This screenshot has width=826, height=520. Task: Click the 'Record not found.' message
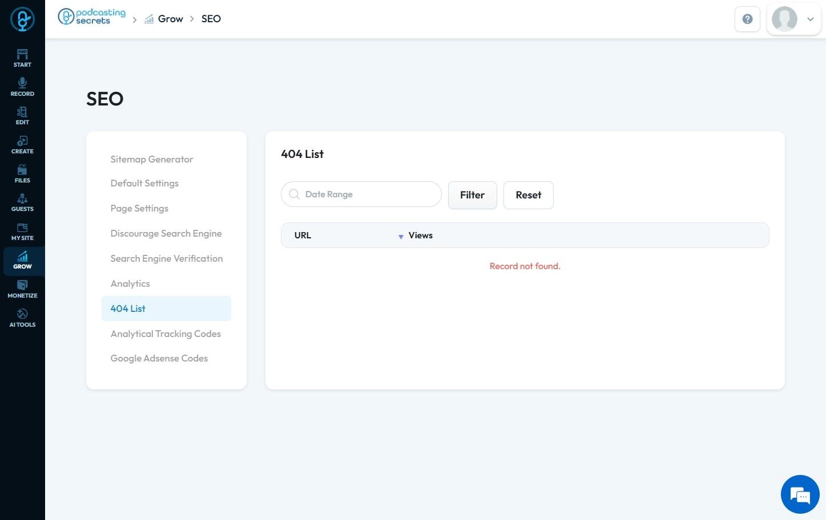[x=525, y=266]
